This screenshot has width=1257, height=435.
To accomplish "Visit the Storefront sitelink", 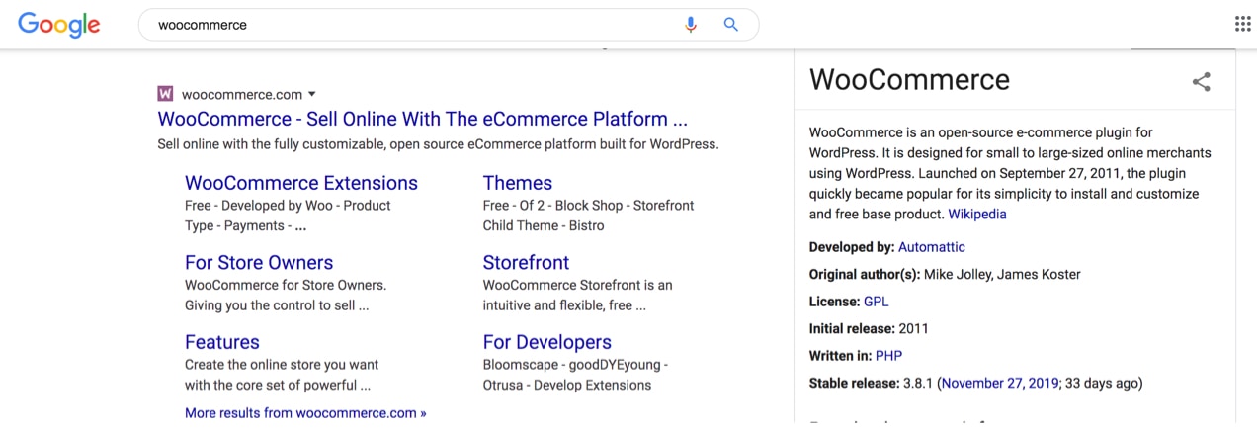I will [526, 262].
